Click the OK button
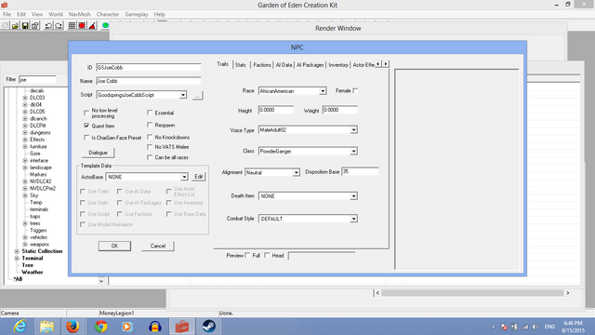The image size is (595, 335). pos(114,246)
